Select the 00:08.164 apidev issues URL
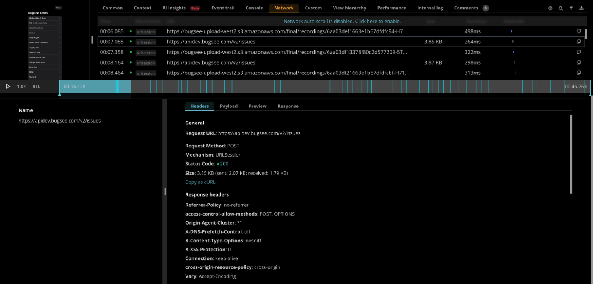The width and height of the screenshot is (593, 284). (211, 62)
